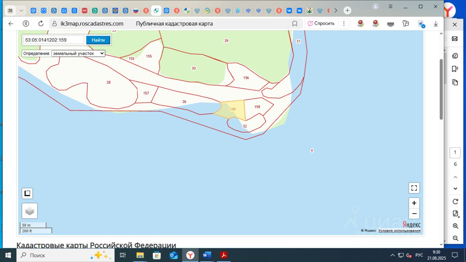Click parcel label 28 on the map

point(108,82)
